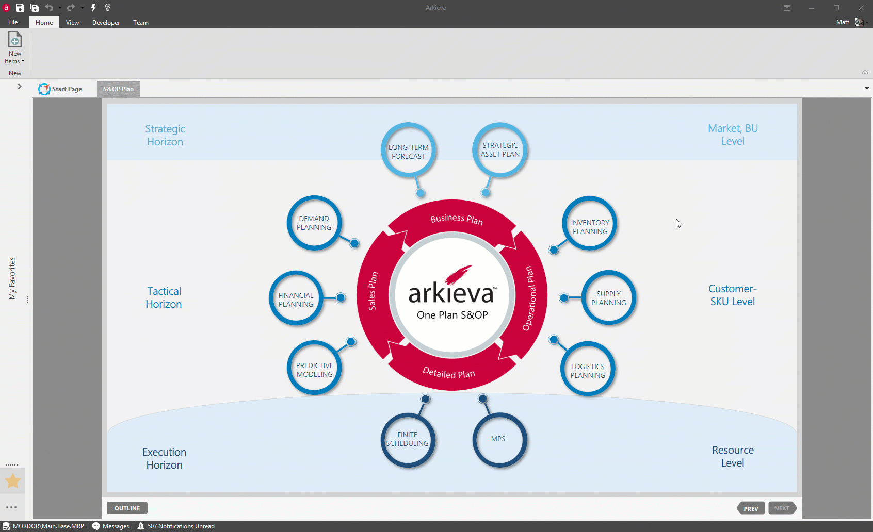Click the Business Plan arrow segment
Viewport: 873px width, 532px height.
[x=456, y=219]
